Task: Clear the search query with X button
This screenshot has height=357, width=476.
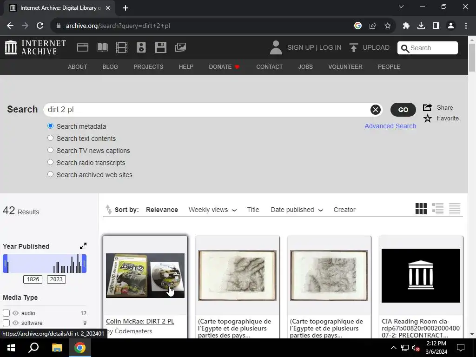Action: coord(376,110)
